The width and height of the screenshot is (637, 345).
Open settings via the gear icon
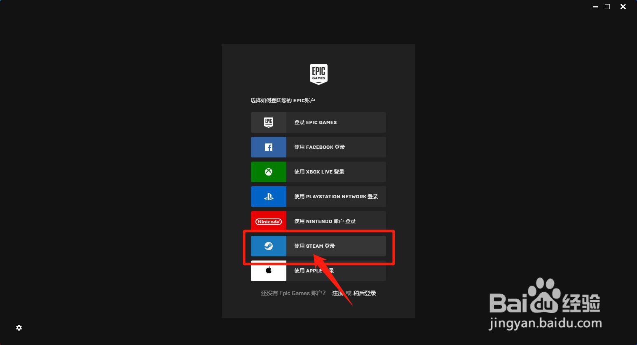(x=19, y=328)
